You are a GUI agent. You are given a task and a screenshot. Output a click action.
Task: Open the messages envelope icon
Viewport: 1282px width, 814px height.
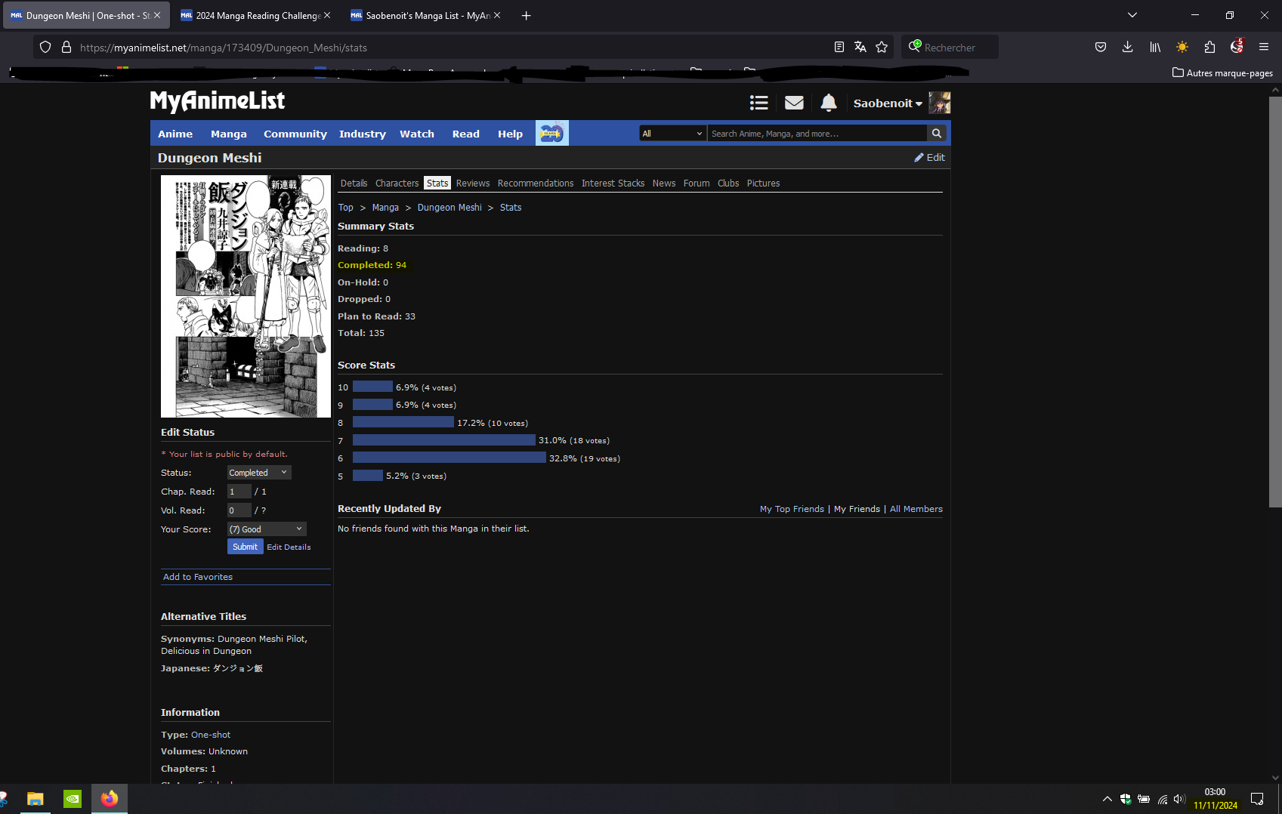[x=794, y=103]
